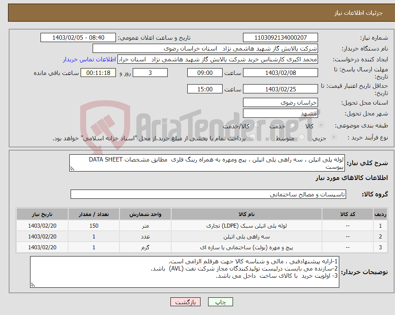Click the نام کالا column header
The height and width of the screenshot is (315, 395).
pos(246,214)
